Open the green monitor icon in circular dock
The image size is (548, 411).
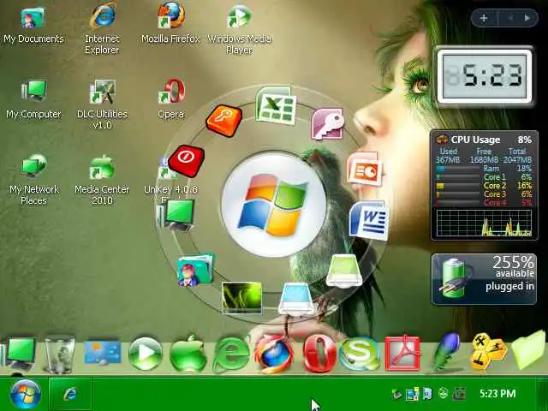point(177,215)
